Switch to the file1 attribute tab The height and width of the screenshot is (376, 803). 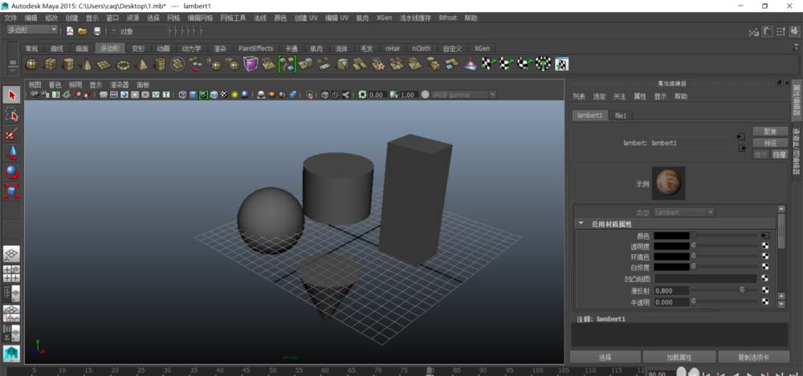621,115
